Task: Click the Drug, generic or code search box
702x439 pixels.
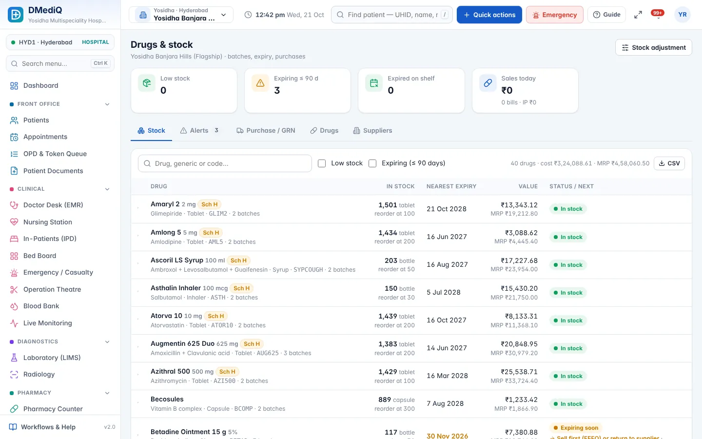Action: (225, 163)
